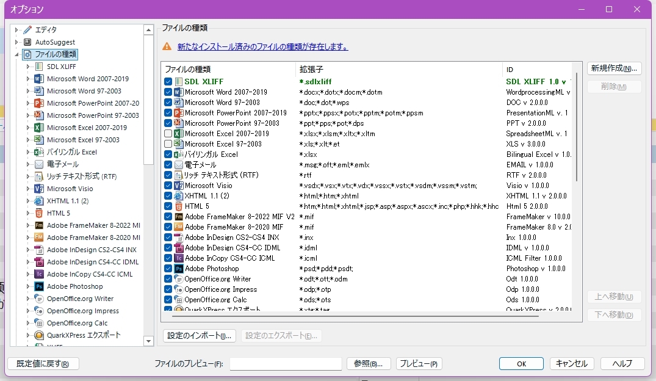
Task: Enable the Microsoft Excel 2007-2019 checkbox
Action: 168,134
